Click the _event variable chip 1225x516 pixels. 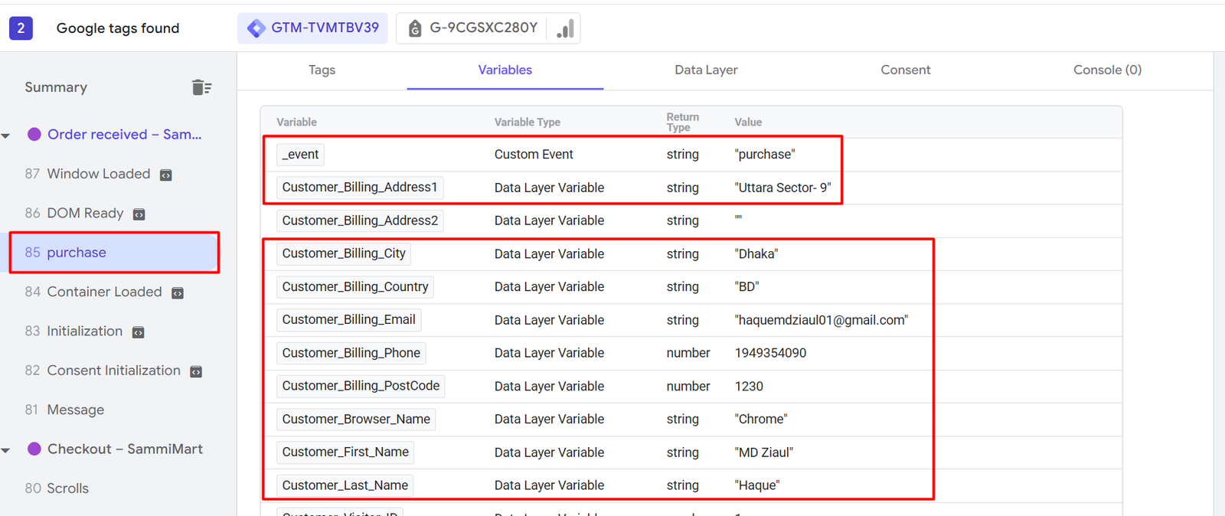coord(300,155)
